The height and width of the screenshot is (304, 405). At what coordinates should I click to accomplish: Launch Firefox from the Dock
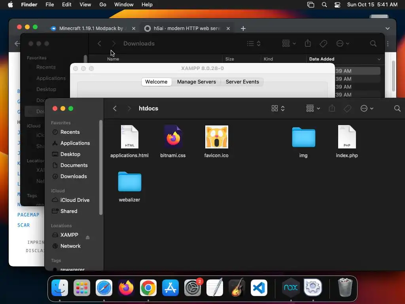(x=126, y=288)
